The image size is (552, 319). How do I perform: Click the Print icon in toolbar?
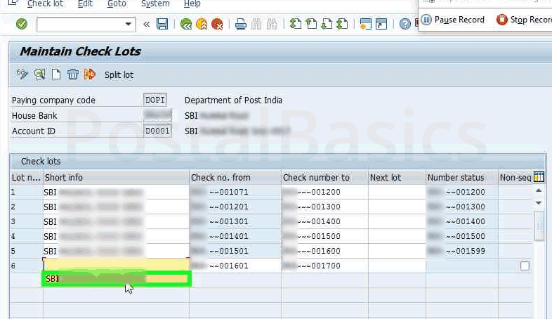click(x=241, y=24)
